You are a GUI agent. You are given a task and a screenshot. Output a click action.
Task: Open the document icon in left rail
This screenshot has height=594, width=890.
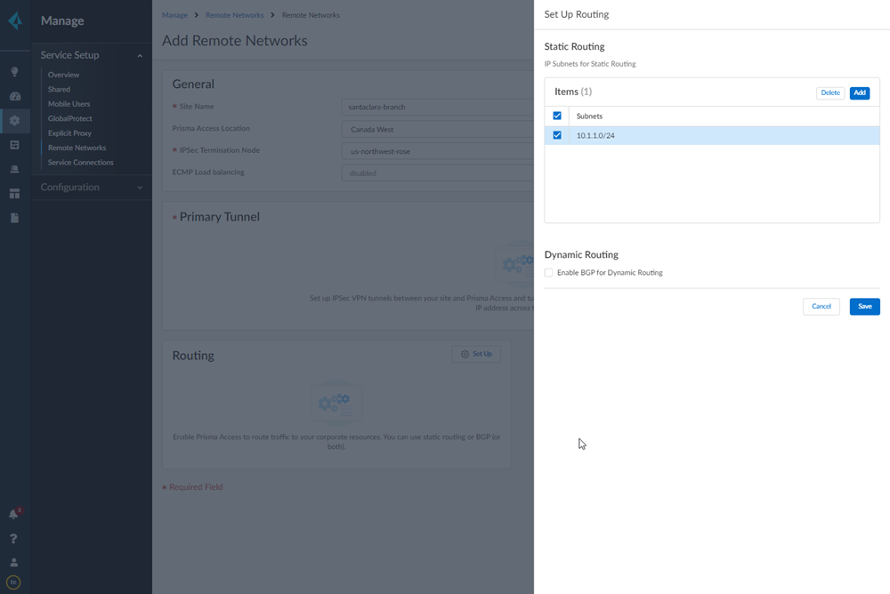tap(15, 218)
